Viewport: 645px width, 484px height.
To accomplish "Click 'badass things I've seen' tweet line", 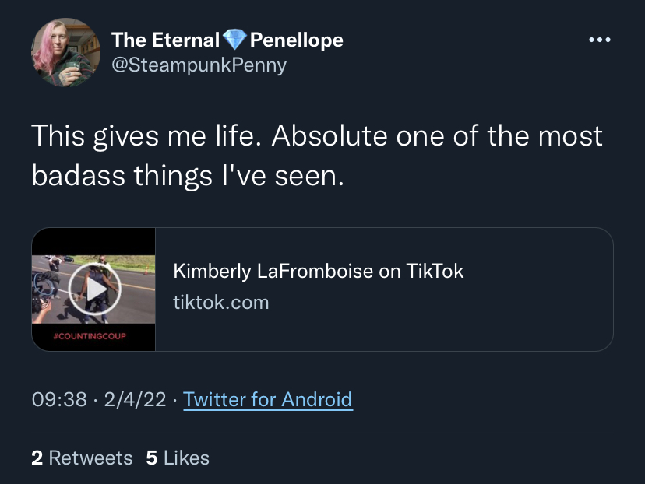I will [188, 176].
